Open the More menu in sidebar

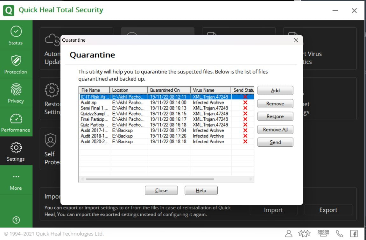[16, 180]
